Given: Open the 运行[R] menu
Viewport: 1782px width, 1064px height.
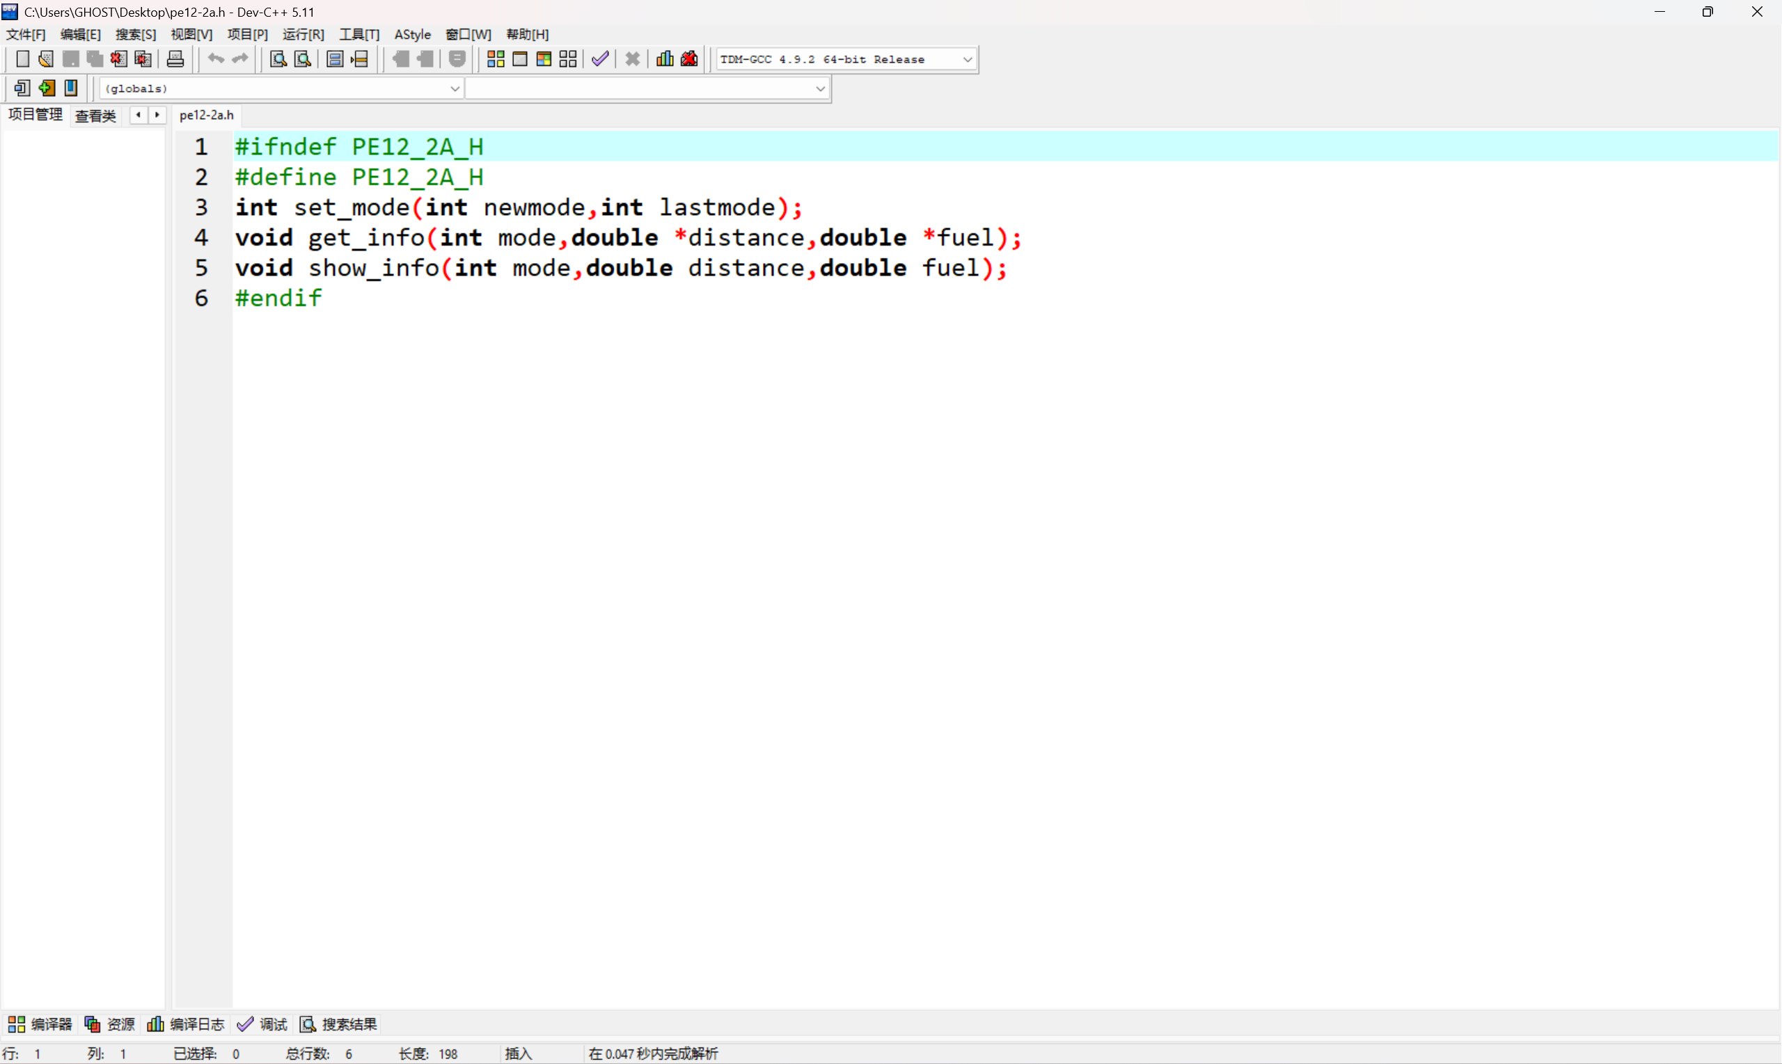Looking at the screenshot, I should [x=303, y=34].
